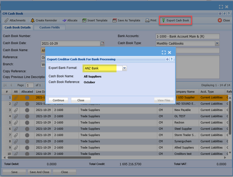
Task: Open the Cash Book Type dropdown
Action: tap(217, 43)
